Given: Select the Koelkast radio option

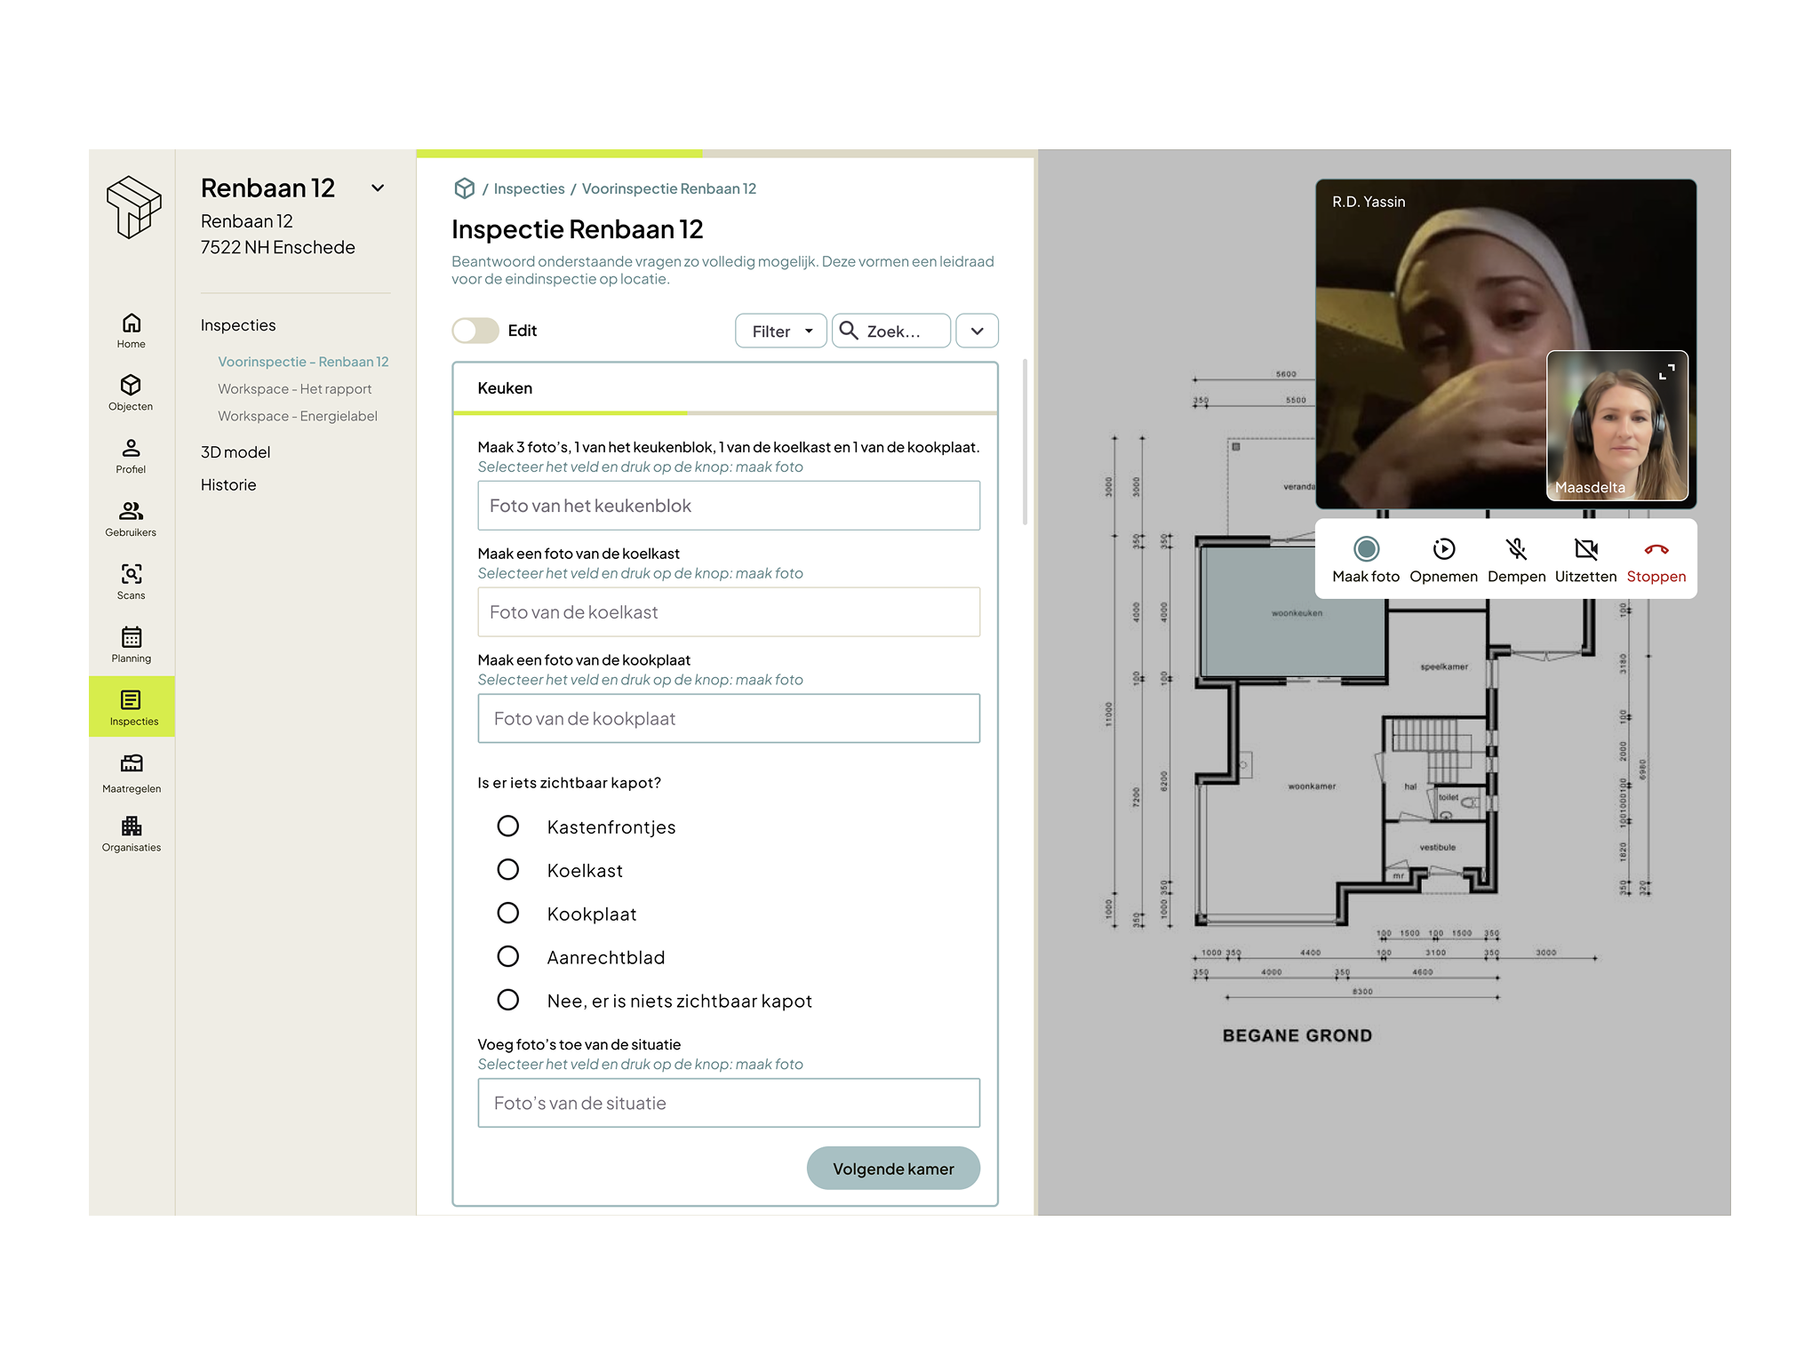Looking at the screenshot, I should point(508,870).
